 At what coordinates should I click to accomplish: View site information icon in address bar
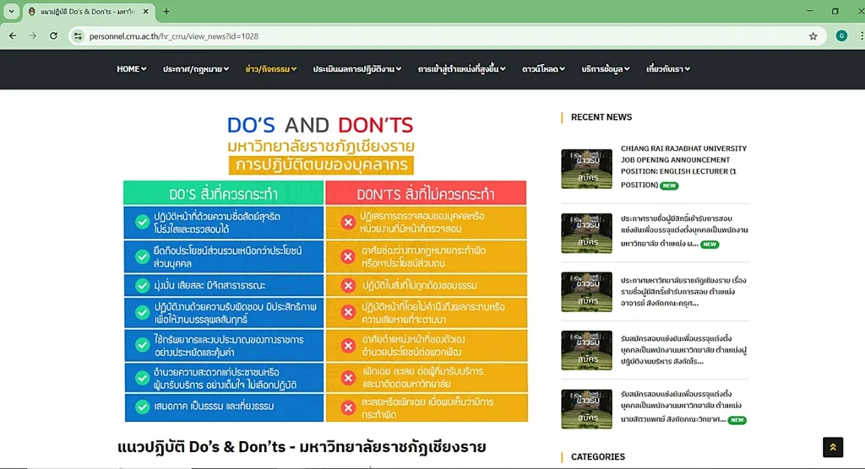click(78, 35)
